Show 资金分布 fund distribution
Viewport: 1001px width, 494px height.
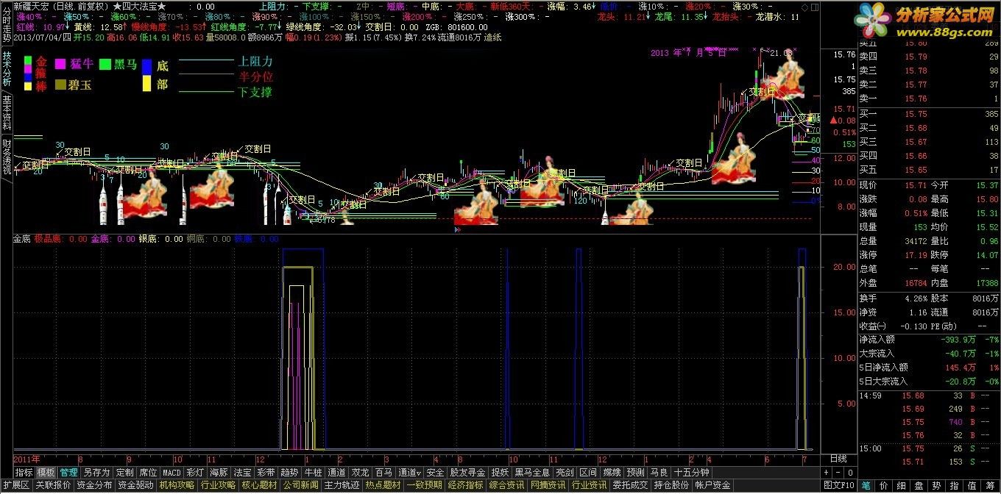pos(94,485)
